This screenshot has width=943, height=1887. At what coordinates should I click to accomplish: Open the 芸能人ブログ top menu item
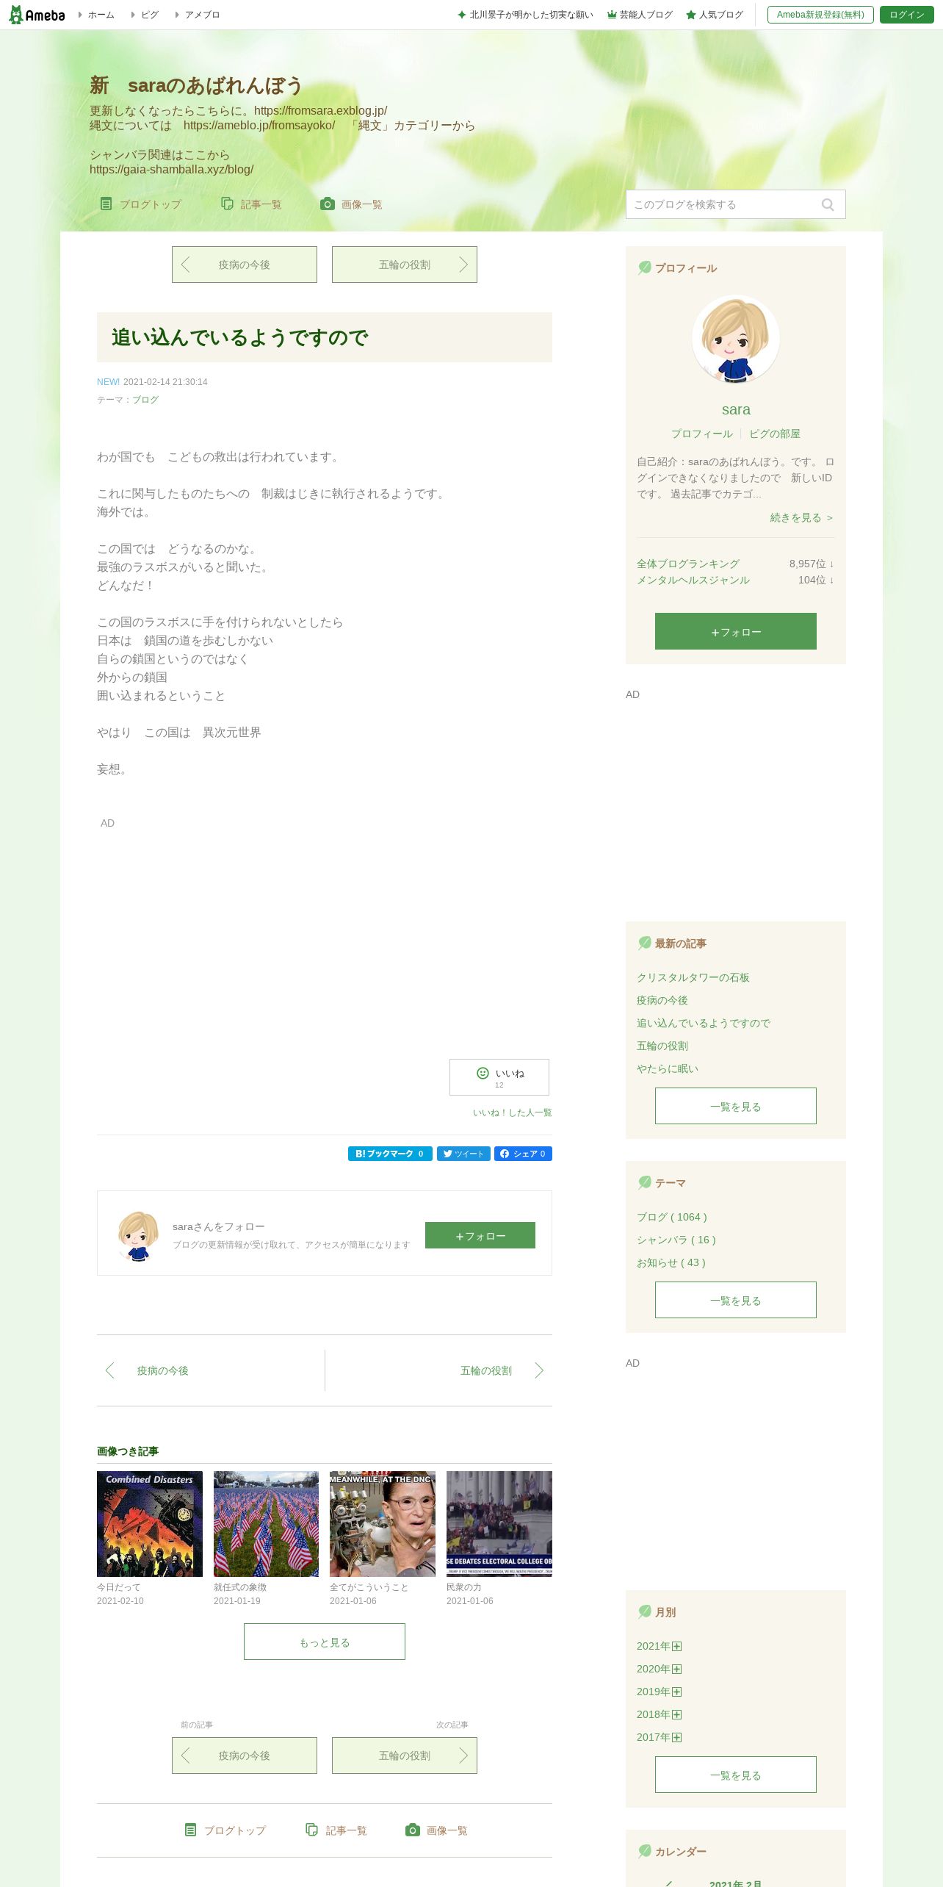pos(640,15)
